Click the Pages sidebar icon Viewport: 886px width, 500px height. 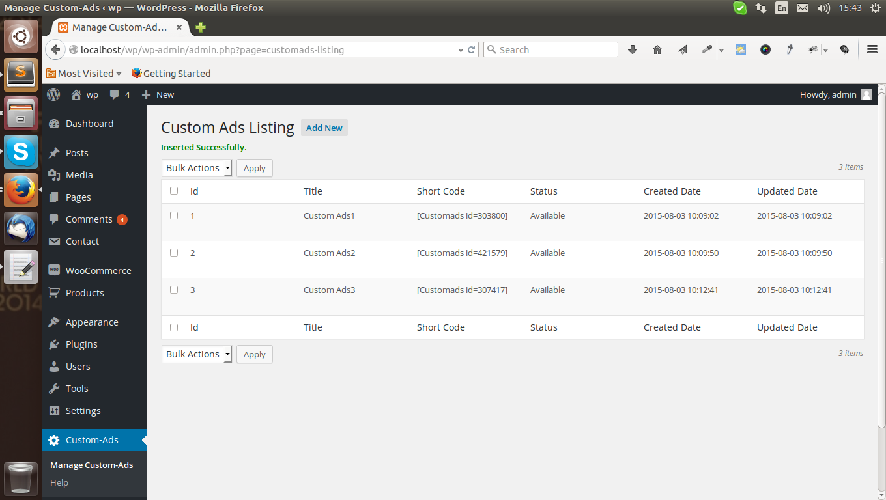pyautogui.click(x=54, y=197)
